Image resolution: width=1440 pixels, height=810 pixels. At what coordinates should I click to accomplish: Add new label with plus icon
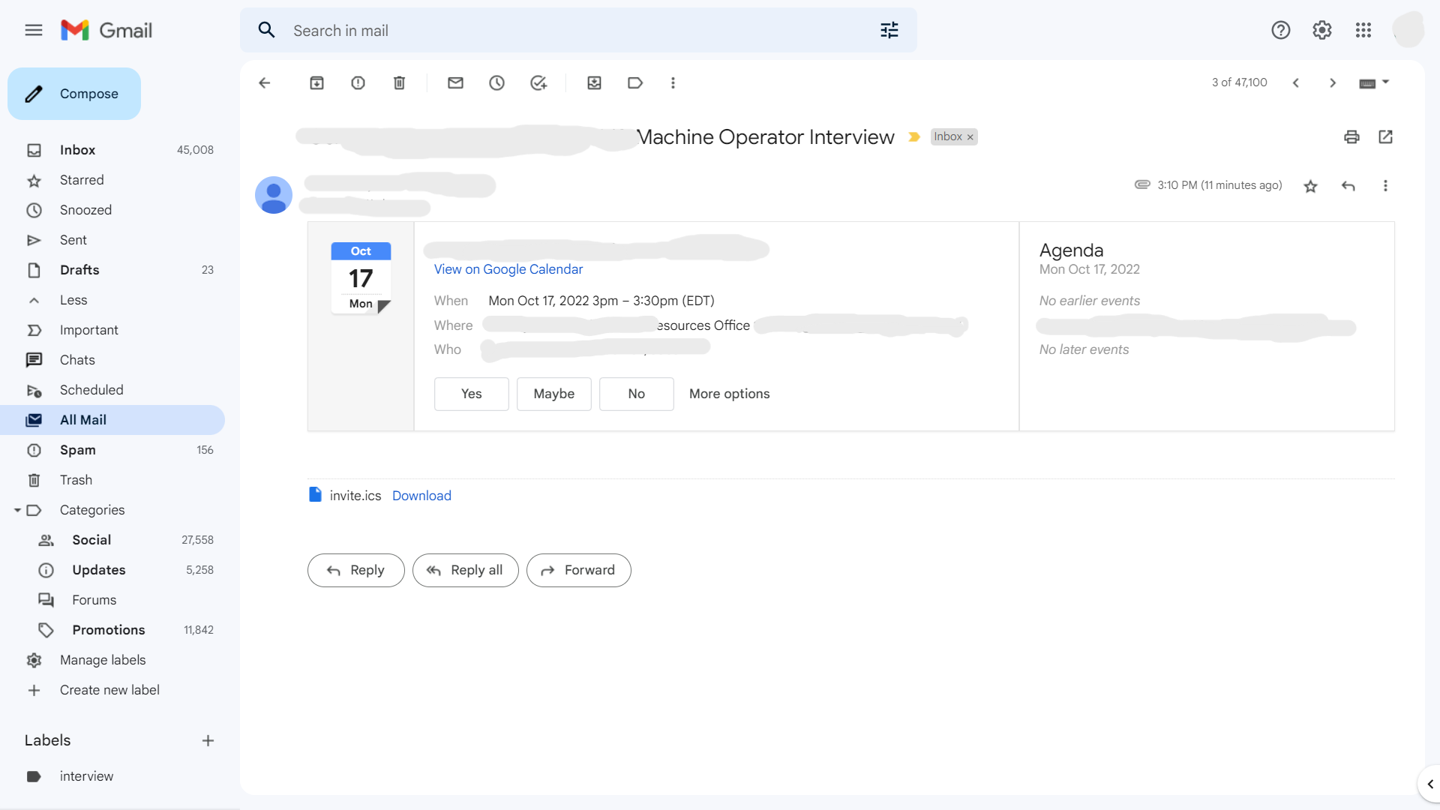(208, 741)
